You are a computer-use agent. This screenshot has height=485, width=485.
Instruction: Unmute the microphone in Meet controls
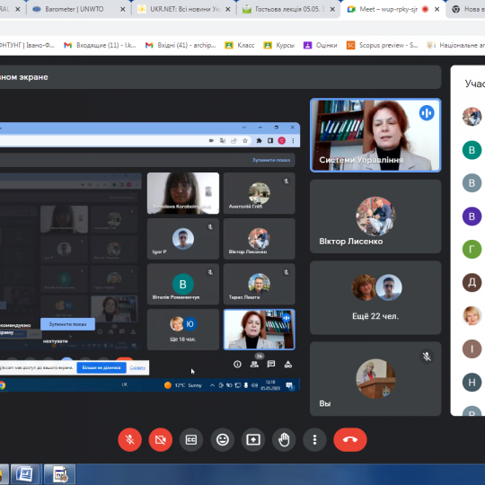[x=129, y=439]
